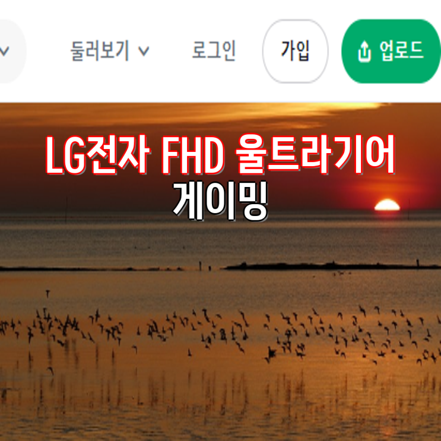Click the 가입 sign-up button
441x441 pixels.
(x=296, y=51)
